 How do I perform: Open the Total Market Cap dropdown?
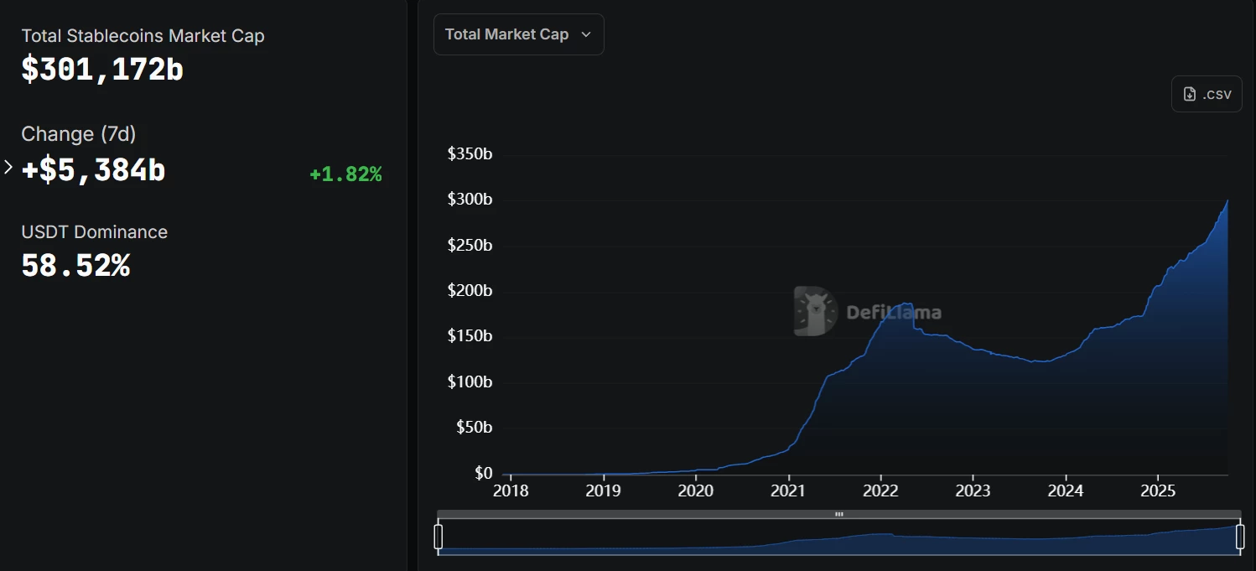pyautogui.click(x=518, y=34)
